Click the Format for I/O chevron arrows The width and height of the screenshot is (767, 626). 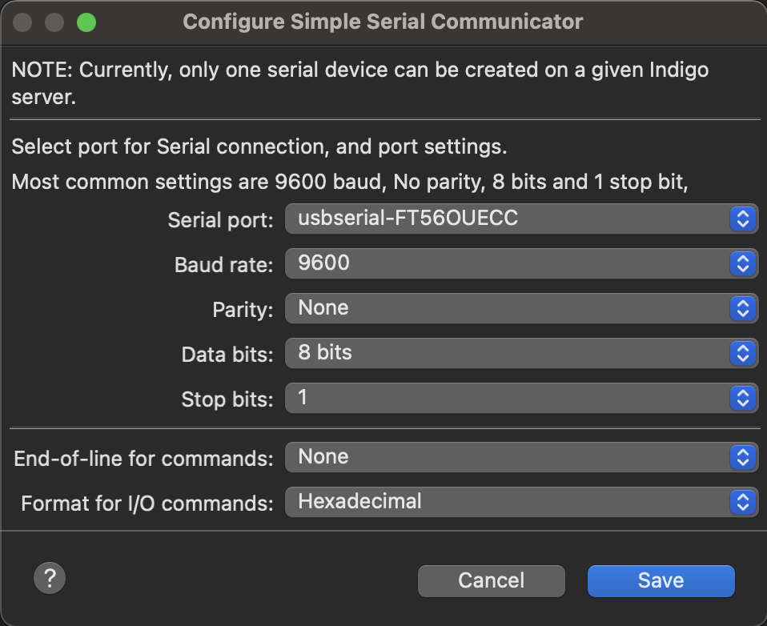743,502
